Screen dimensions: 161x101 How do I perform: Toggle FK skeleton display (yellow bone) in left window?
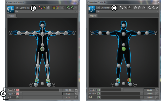pyautogui.click(x=44, y=8)
